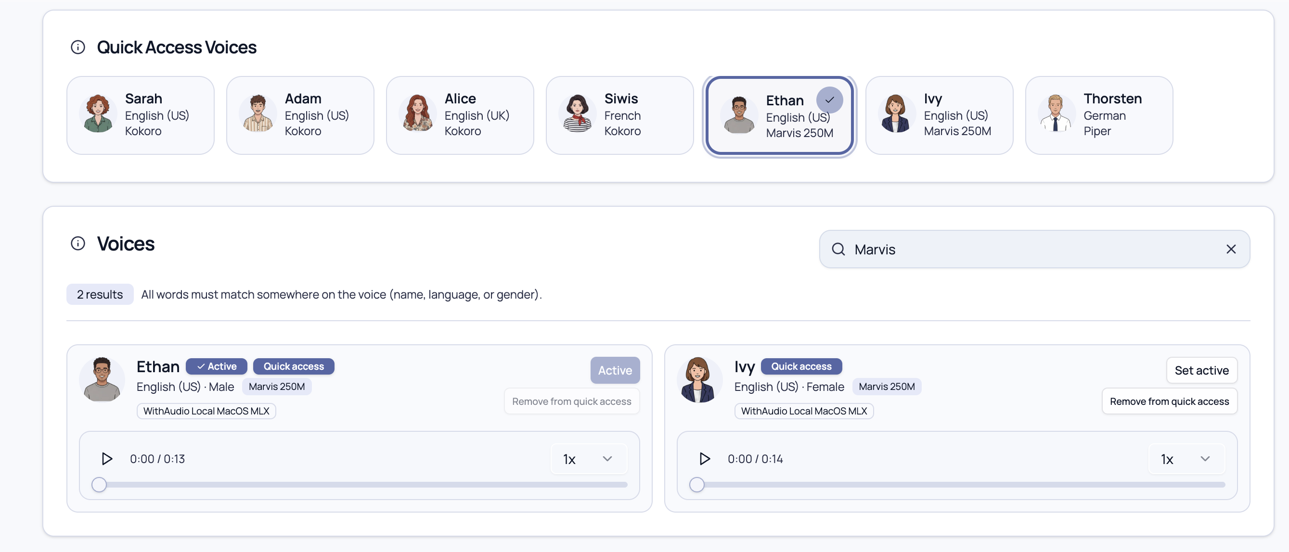1289x552 pixels.
Task: Clear the Marvis search with the X icon
Action: (1231, 249)
